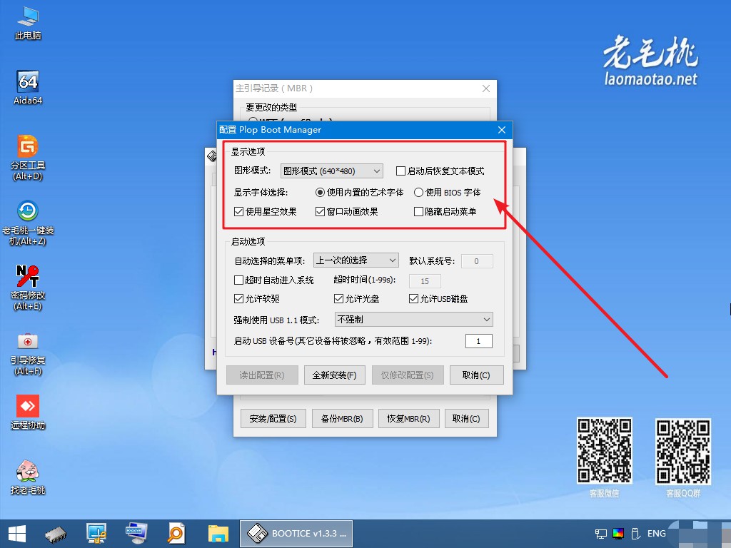This screenshot has width=731, height=548.
Task: Switch to BOOTICE v1.3.3 taskbar button
Action: (296, 534)
